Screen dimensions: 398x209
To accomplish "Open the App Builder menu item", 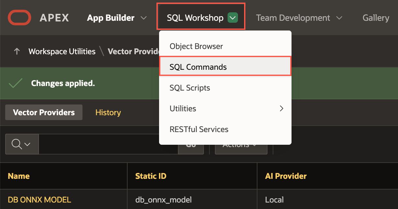I will 111,18.
